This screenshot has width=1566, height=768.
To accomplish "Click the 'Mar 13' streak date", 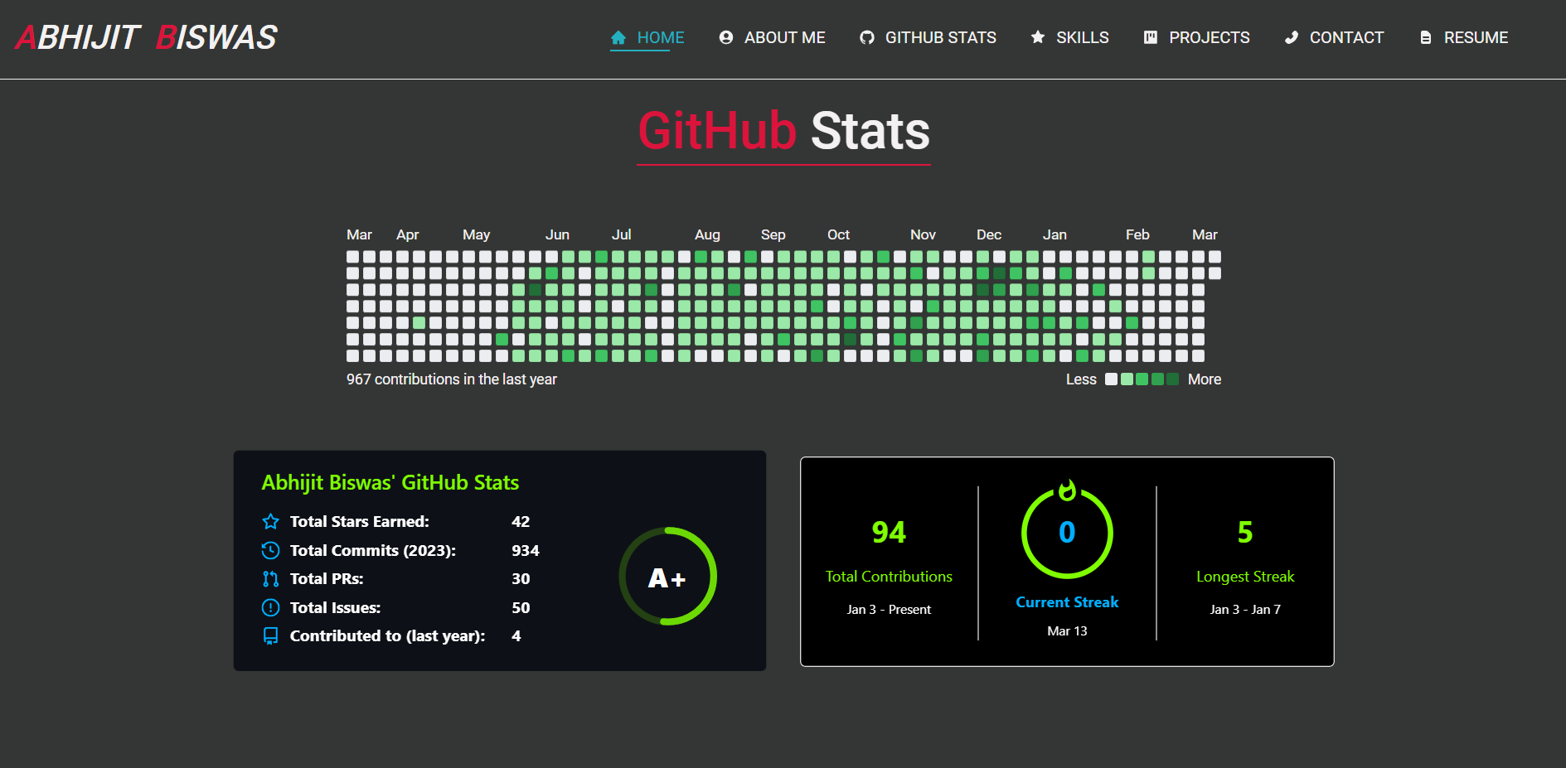I will [x=1068, y=631].
